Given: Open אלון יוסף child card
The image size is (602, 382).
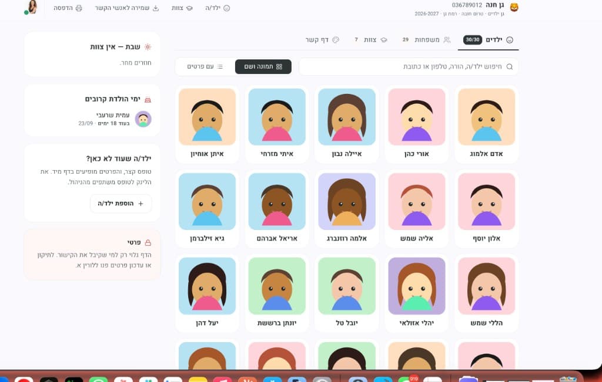Looking at the screenshot, I should [x=486, y=209].
